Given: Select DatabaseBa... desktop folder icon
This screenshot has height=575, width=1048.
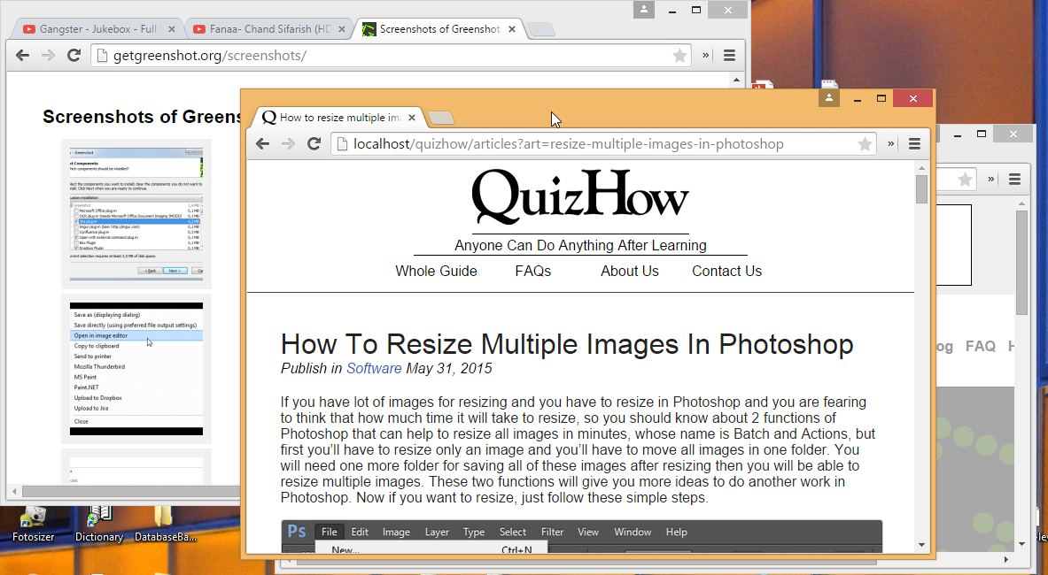Looking at the screenshot, I should pos(165,525).
